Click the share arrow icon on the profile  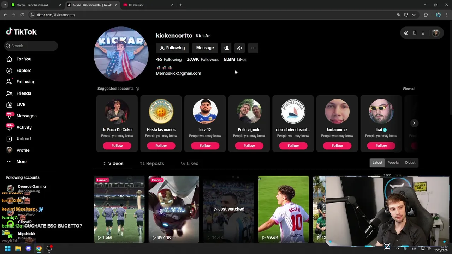(x=239, y=48)
